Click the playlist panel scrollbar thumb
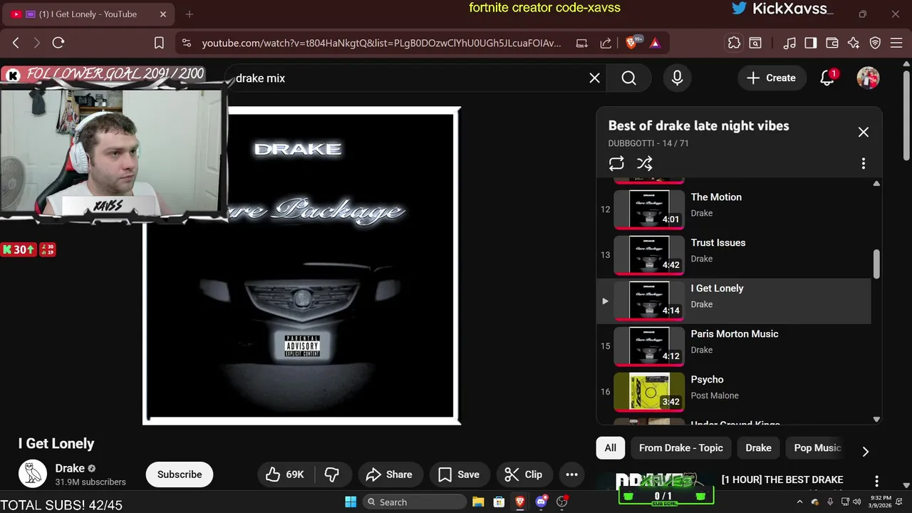The width and height of the screenshot is (912, 513). click(x=876, y=264)
